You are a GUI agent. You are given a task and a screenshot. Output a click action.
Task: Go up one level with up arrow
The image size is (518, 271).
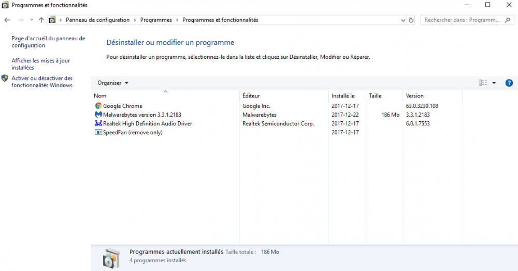(x=41, y=20)
